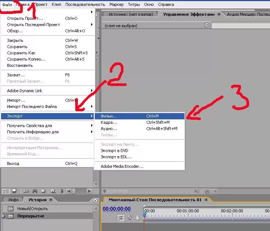Click the timeline timecode 00:00:00:00 field
The image size is (270, 231).
116,209
